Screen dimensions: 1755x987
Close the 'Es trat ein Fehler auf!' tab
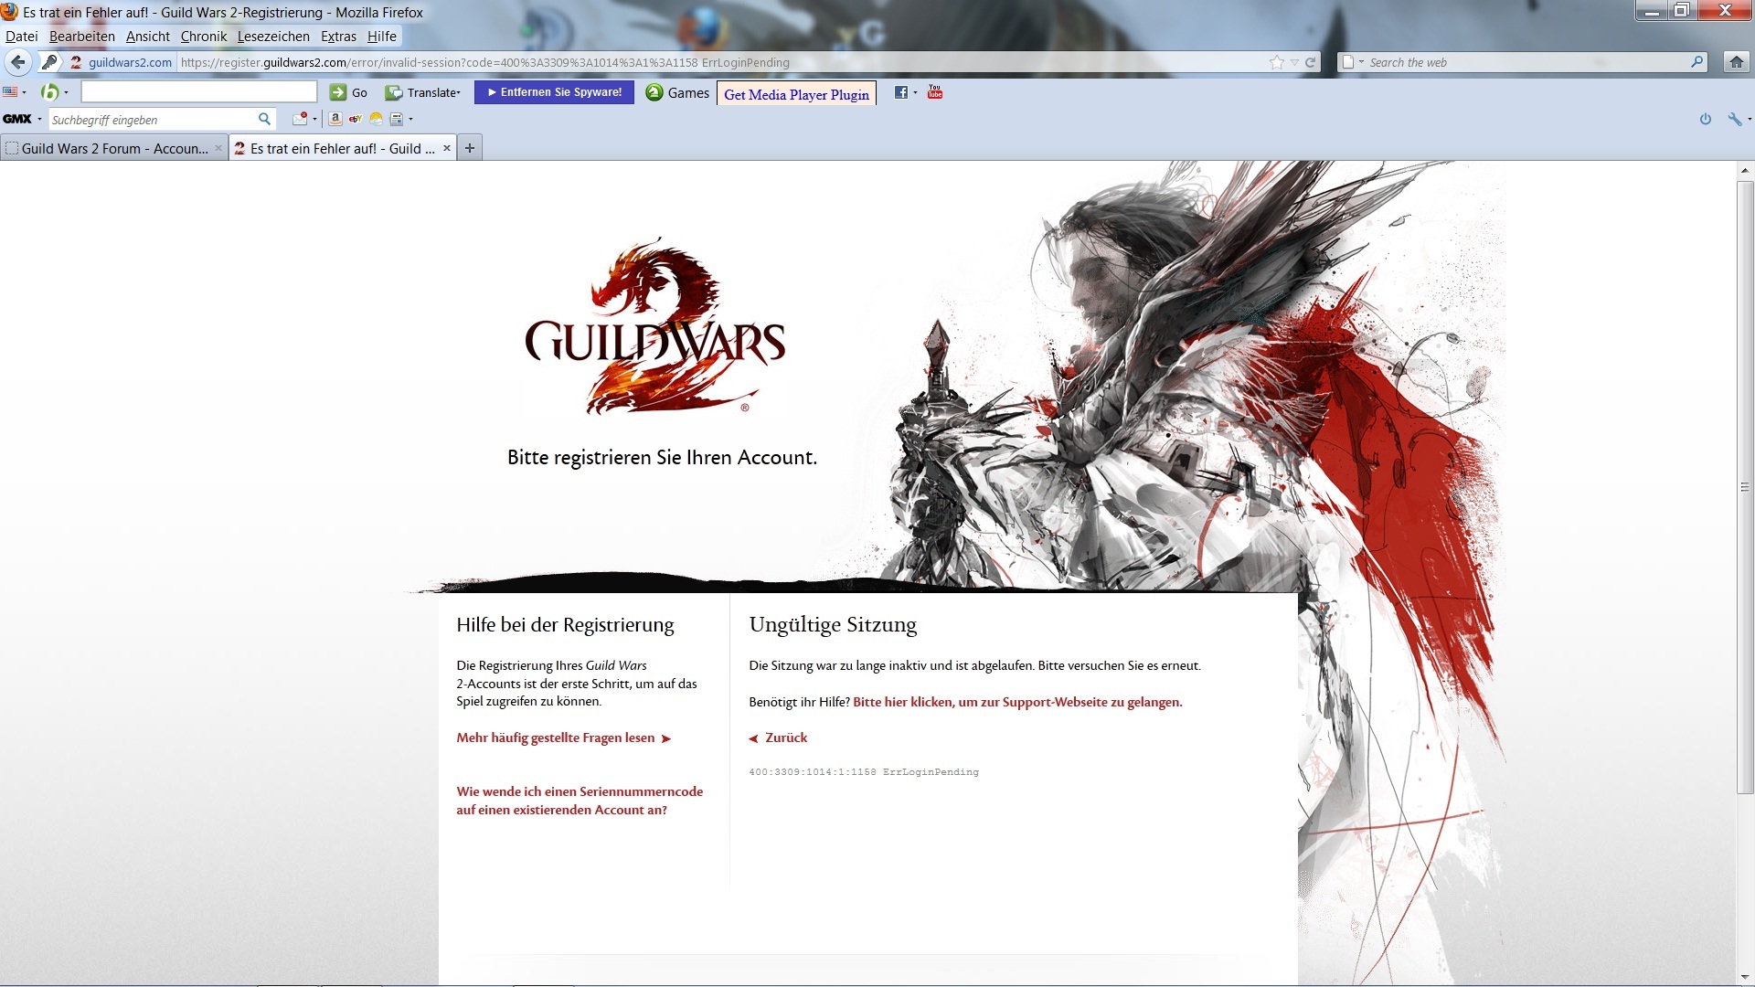(447, 148)
